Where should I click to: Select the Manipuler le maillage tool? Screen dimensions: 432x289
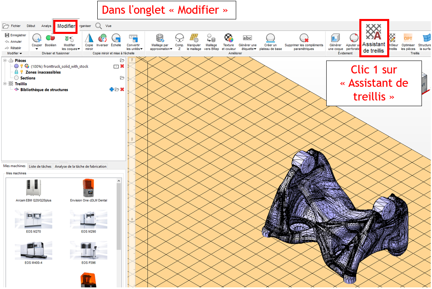[x=194, y=38]
